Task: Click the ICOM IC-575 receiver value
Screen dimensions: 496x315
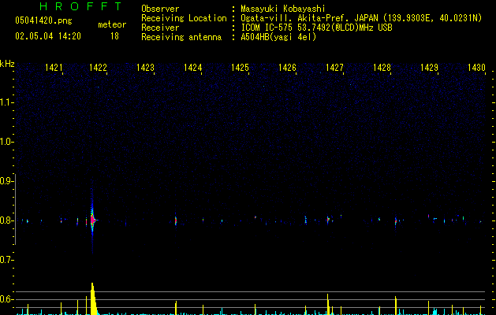Action: (x=317, y=28)
